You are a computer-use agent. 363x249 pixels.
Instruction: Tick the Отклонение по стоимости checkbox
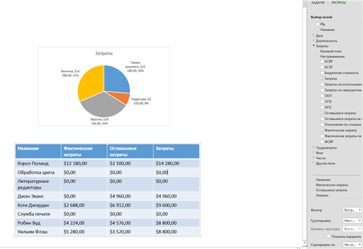322,124
